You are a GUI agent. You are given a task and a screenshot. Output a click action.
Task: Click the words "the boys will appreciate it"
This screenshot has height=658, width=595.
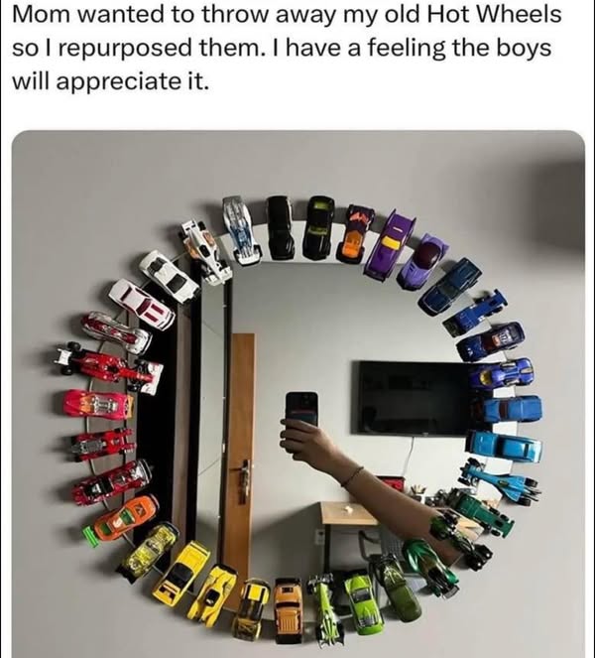pyautogui.click(x=281, y=65)
